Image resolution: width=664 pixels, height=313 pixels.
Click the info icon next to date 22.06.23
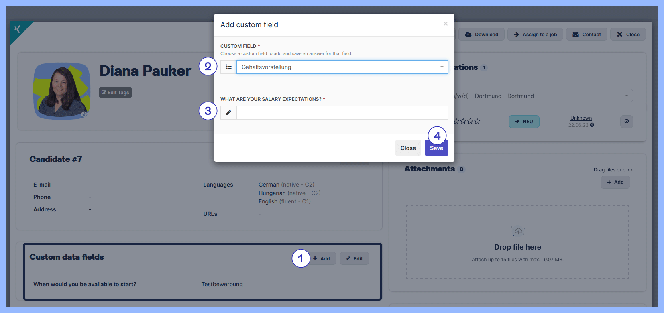click(592, 125)
